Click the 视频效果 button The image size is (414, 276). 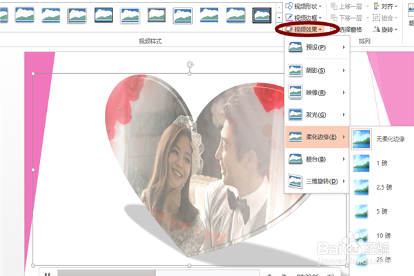pos(304,29)
